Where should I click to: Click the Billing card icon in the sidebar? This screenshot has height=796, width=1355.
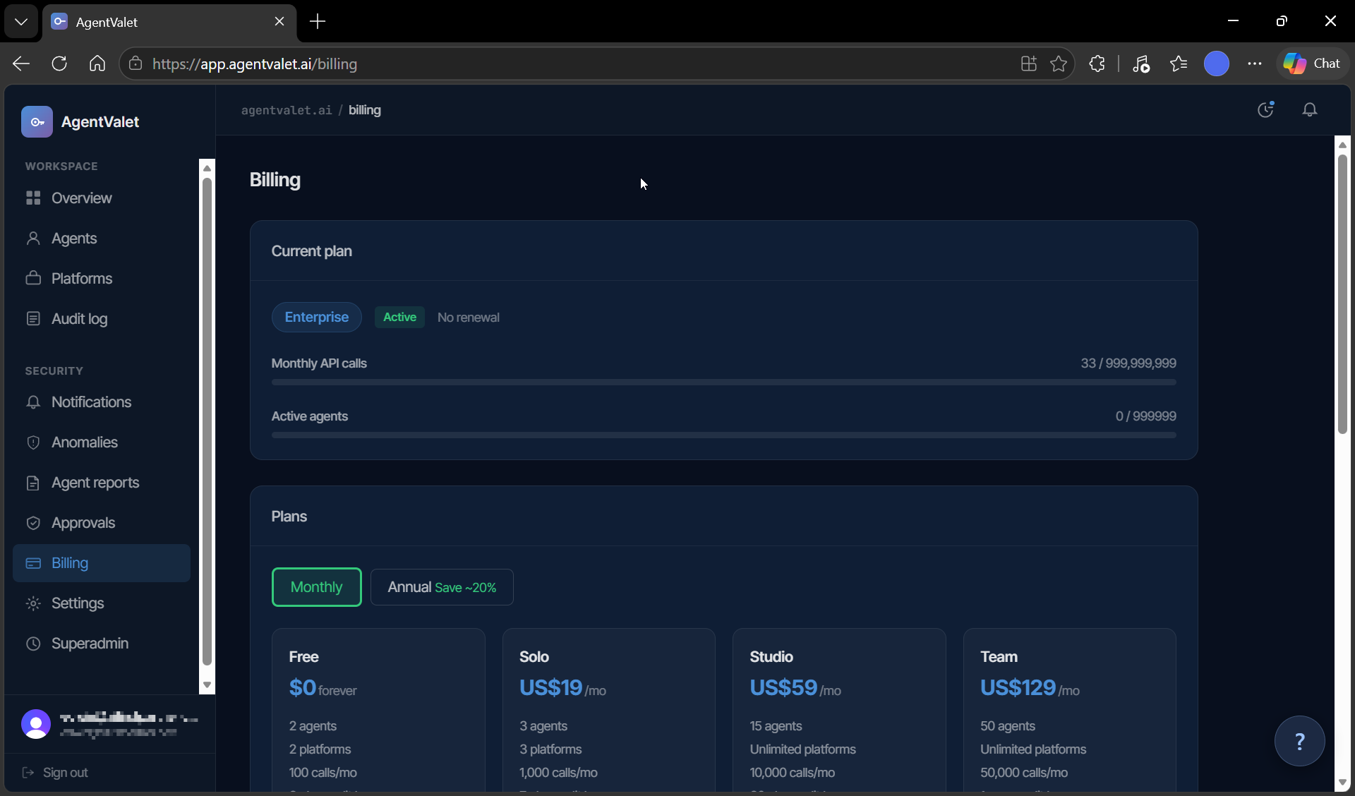(x=33, y=563)
